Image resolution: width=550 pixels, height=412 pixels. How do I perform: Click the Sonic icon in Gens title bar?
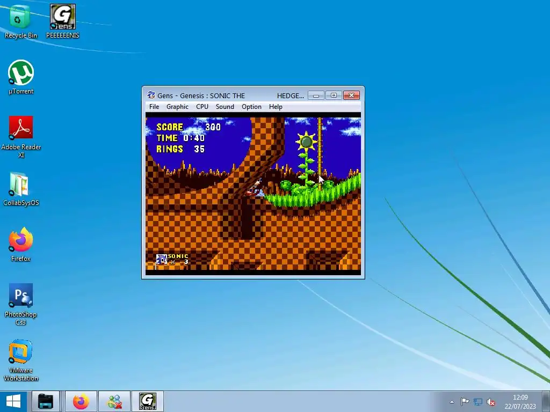coord(151,95)
